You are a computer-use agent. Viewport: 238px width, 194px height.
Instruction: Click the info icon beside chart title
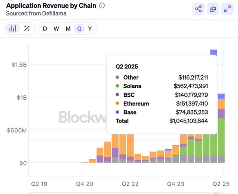pyautogui.click(x=102, y=6)
